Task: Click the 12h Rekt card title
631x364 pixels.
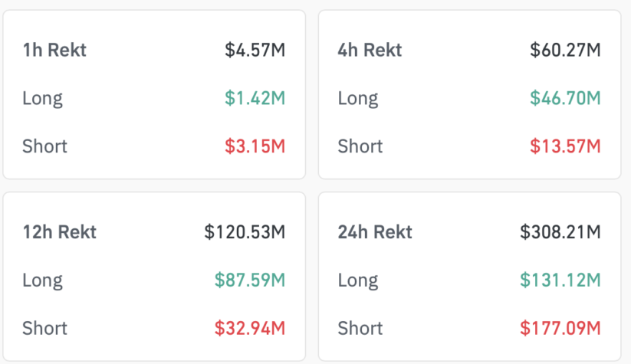Action: (x=59, y=232)
